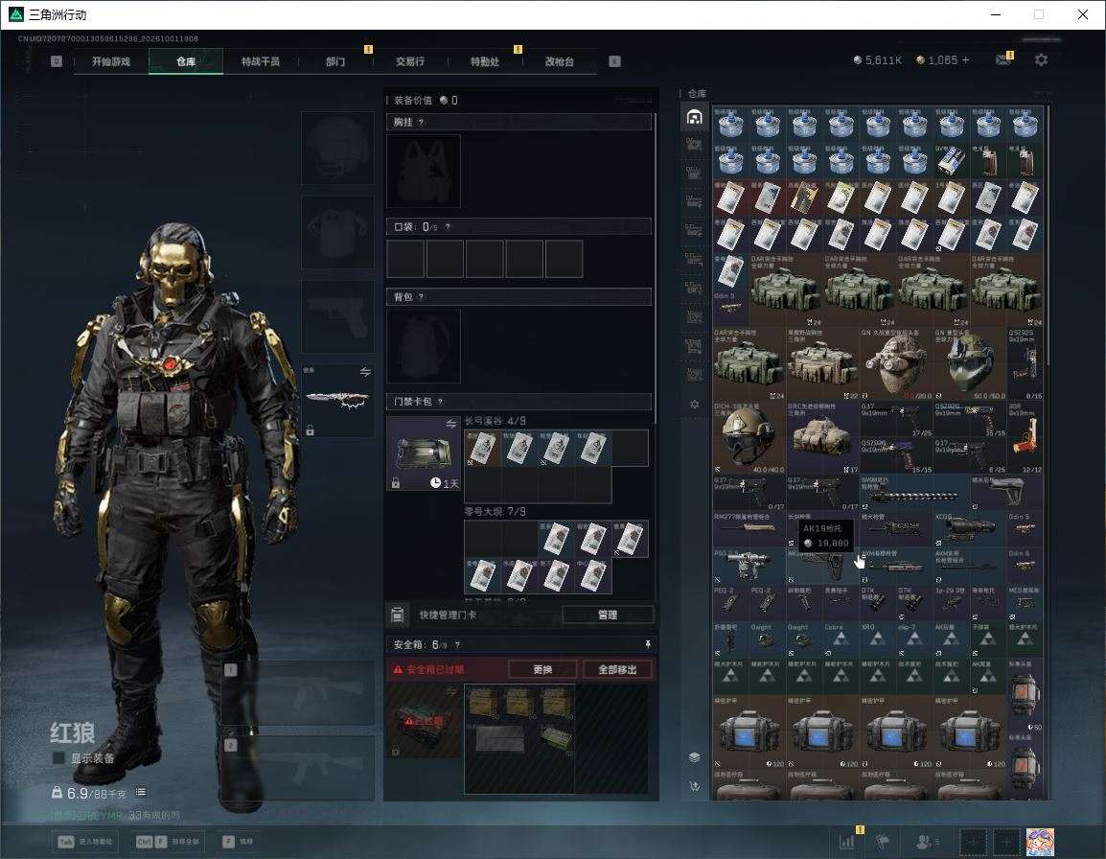The width and height of the screenshot is (1106, 859).
Task: Toggle the 显示装备 checkbox
Action: click(x=58, y=758)
